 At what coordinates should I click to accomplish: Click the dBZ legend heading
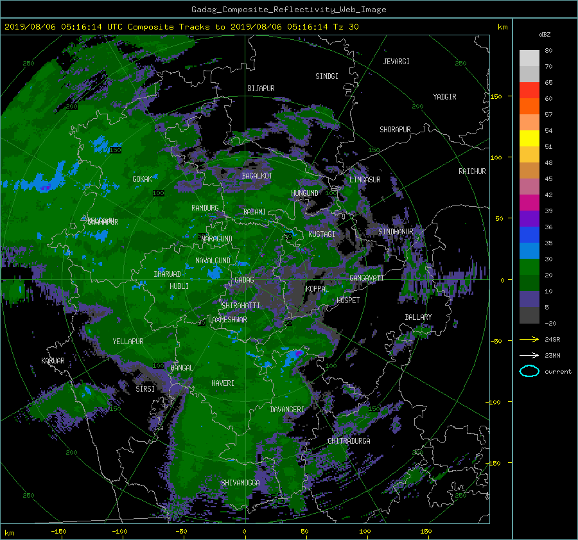click(545, 34)
